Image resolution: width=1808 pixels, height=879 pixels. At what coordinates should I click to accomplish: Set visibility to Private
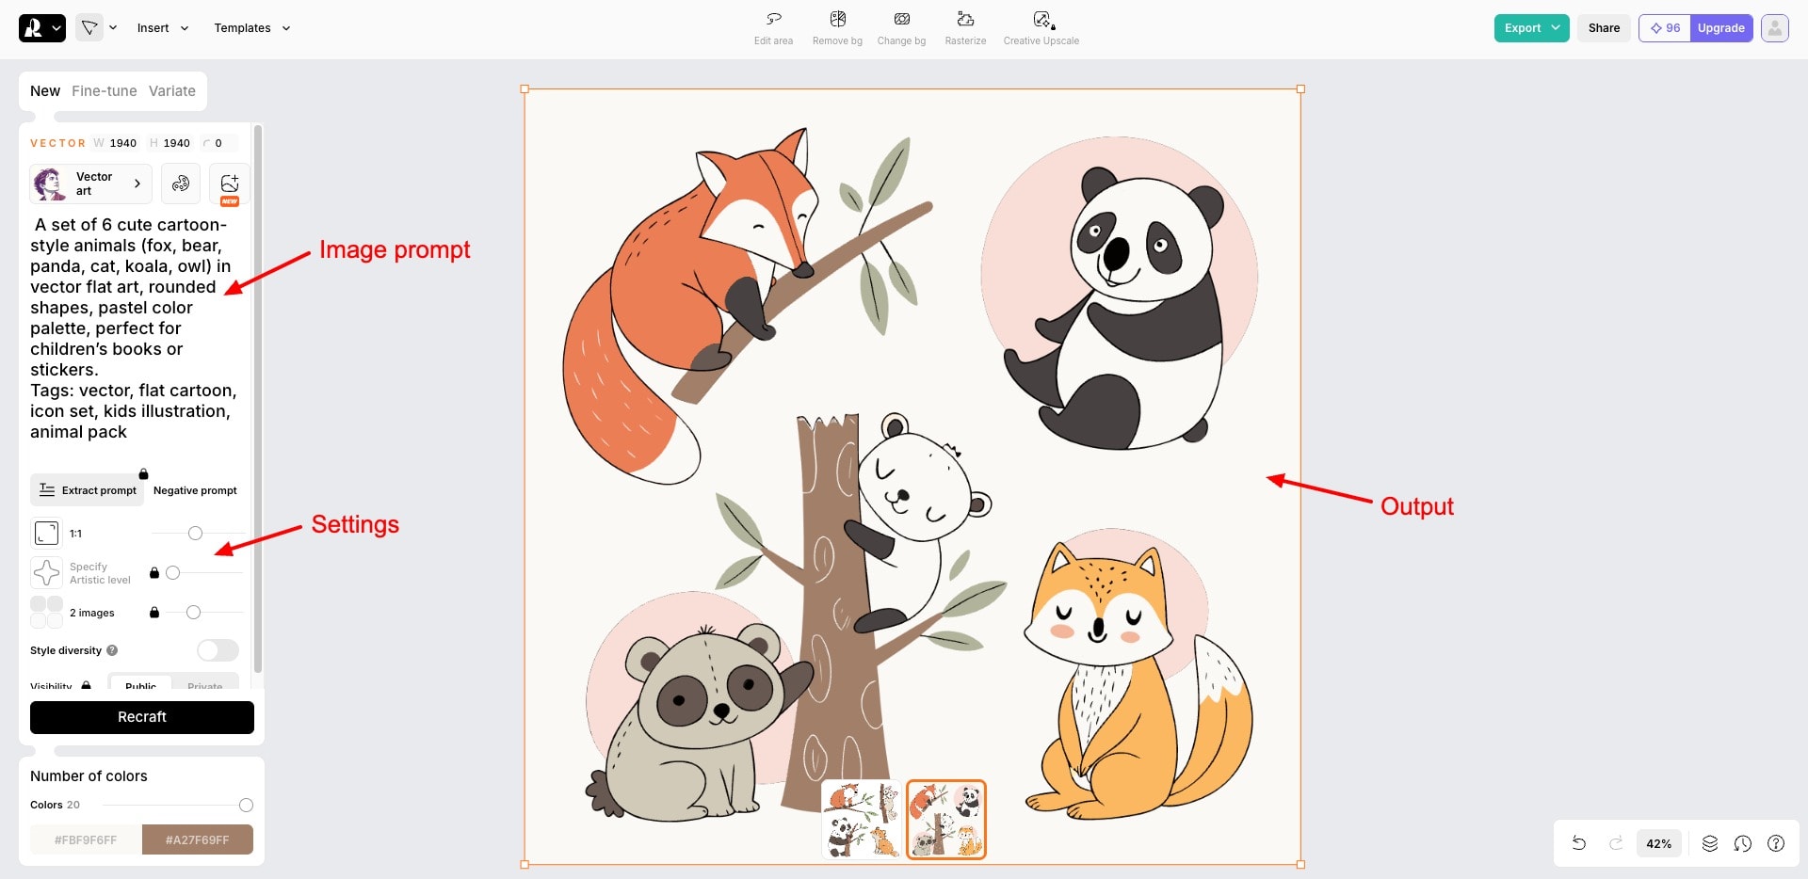[x=204, y=684]
